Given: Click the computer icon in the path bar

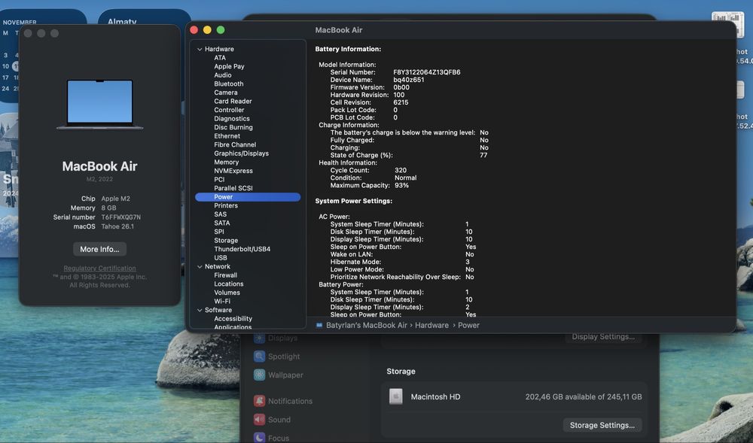Looking at the screenshot, I should 319,325.
